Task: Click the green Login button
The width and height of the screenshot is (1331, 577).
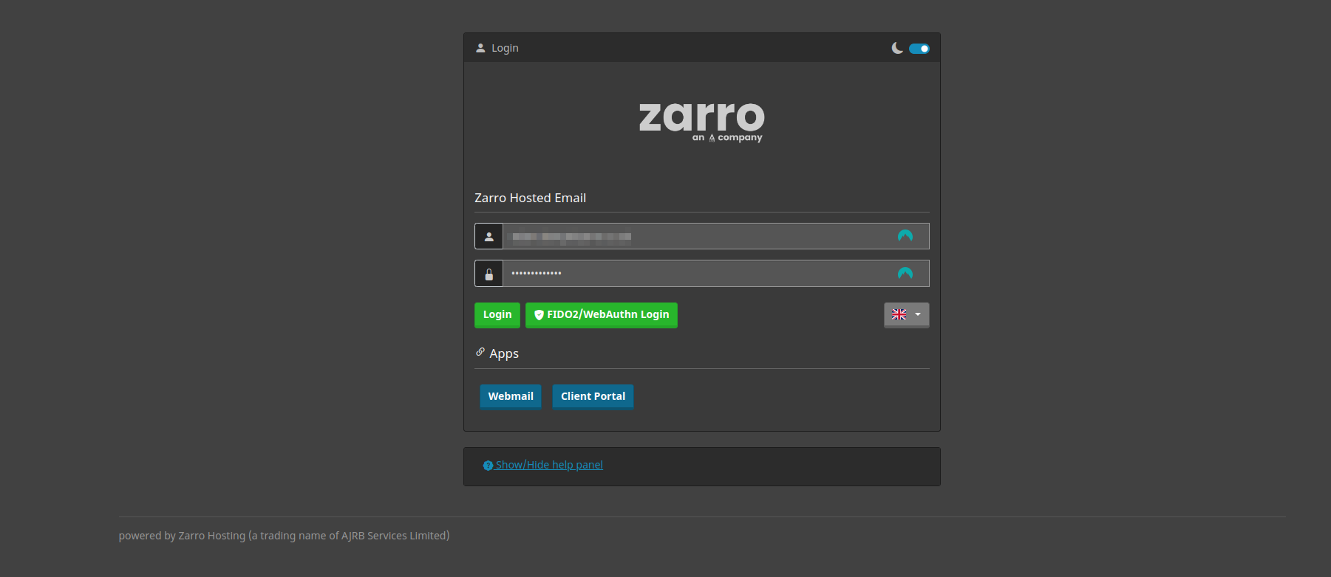Action: click(497, 315)
